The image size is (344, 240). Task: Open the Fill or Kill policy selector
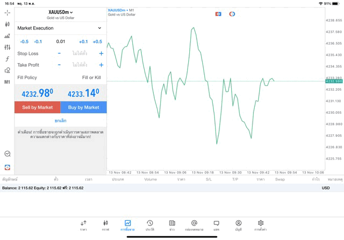(x=91, y=78)
